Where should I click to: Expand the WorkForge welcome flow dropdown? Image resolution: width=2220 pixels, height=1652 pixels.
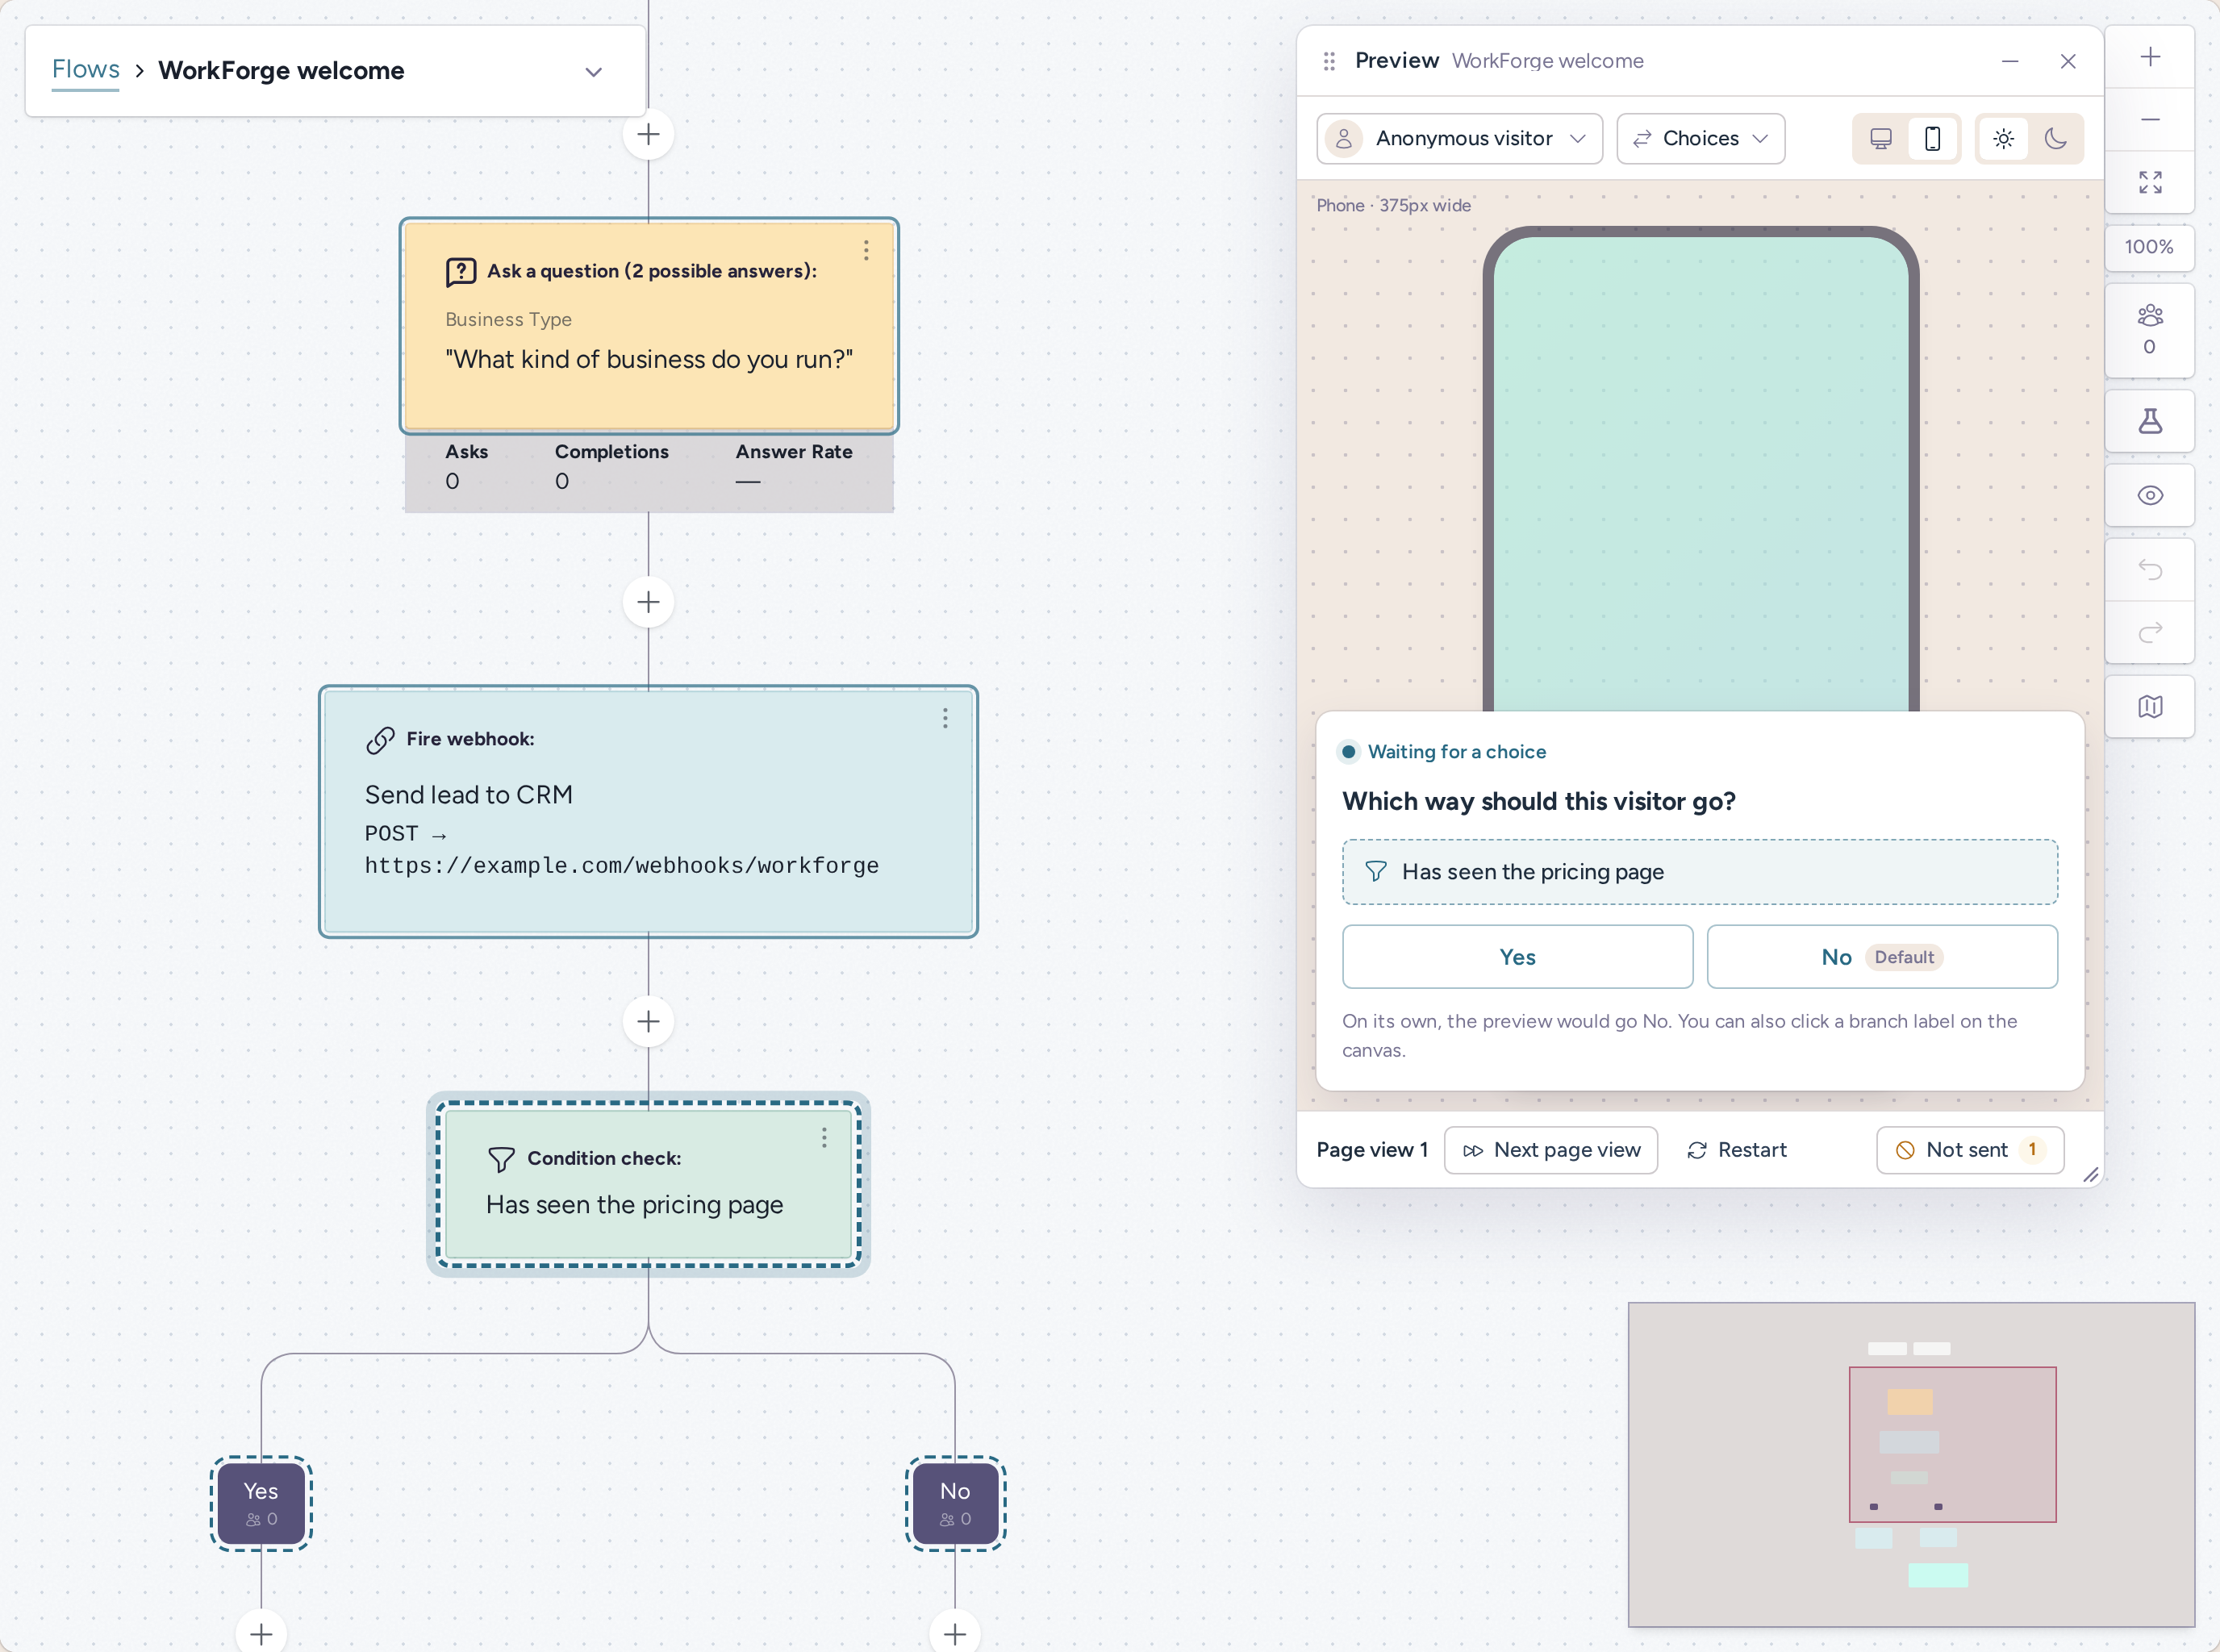click(x=594, y=72)
